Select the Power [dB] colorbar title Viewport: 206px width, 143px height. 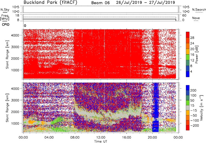(x=196, y=54)
